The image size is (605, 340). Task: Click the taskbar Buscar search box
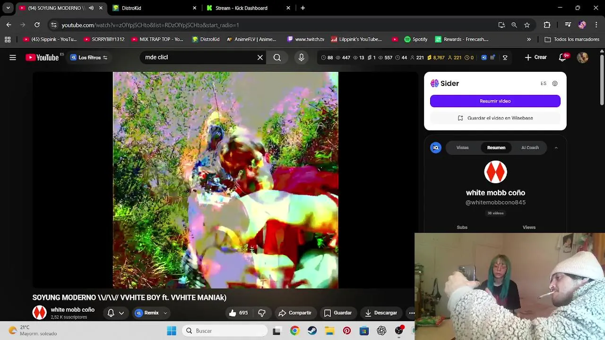[225, 331]
